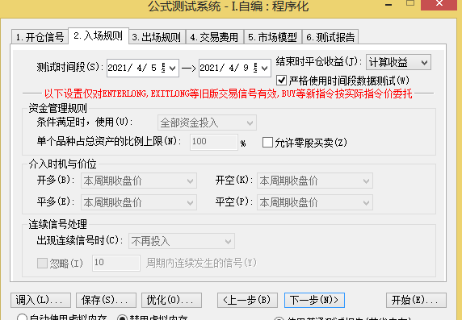Click the 测试时间段(S) label

tap(70, 68)
